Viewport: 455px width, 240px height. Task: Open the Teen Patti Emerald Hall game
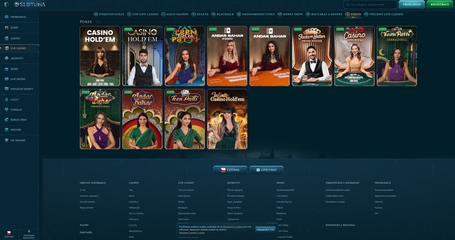(x=397, y=56)
